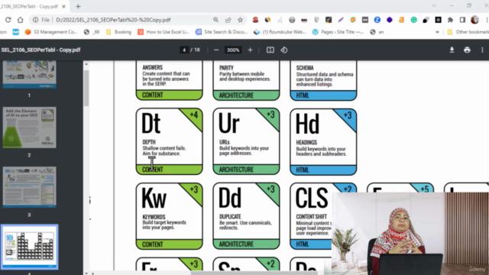
Task: Click the thumbnail sidebar scrollbar
Action: 86,88
